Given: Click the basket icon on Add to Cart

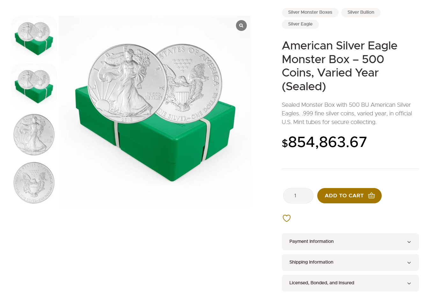Looking at the screenshot, I should (x=371, y=196).
